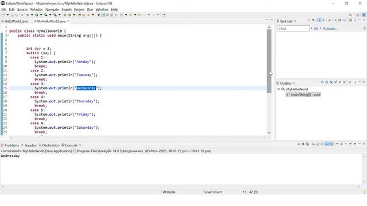Screen dimensions: 367x206
Task: Click the green Run button in toolbar
Action: tap(37, 15)
